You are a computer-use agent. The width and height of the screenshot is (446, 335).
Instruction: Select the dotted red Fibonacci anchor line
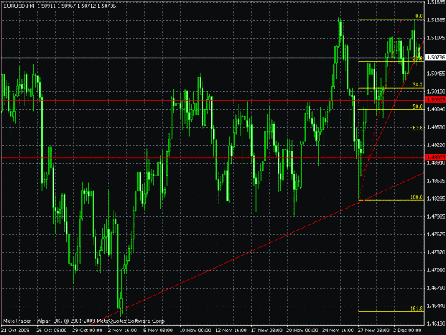click(x=380, y=109)
